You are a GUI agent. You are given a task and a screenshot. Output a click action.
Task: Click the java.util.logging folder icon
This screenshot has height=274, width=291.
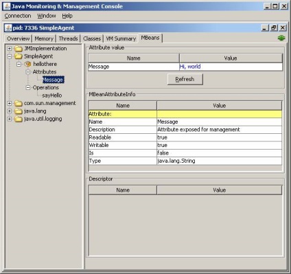19,119
